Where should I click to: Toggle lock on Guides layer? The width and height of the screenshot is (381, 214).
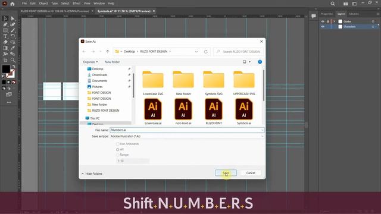click(x=328, y=21)
